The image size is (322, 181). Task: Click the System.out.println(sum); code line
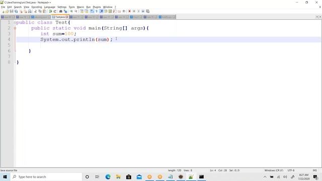pyautogui.click(x=76, y=39)
